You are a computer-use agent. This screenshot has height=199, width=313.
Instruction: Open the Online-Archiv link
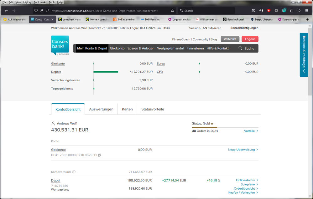click(x=247, y=180)
